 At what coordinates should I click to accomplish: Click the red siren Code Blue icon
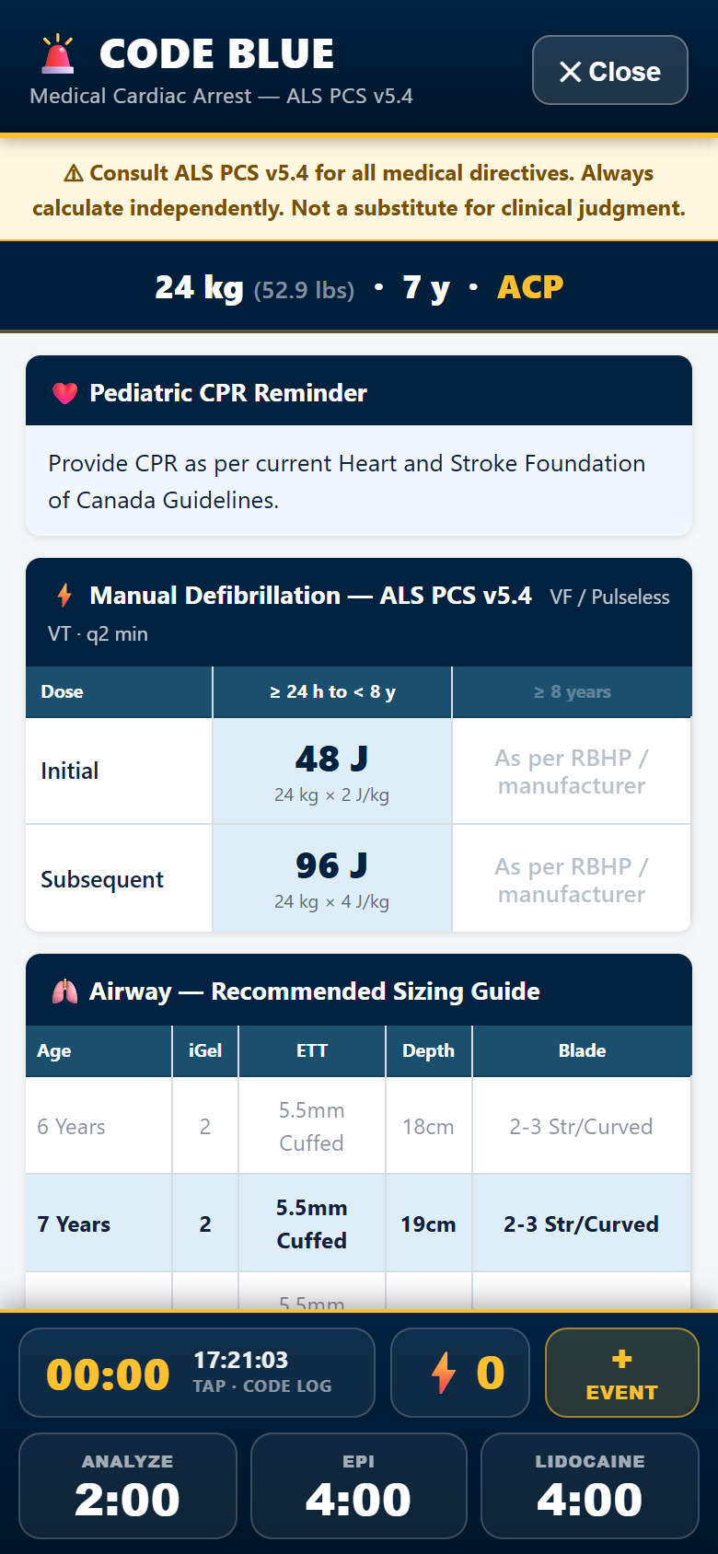point(58,53)
